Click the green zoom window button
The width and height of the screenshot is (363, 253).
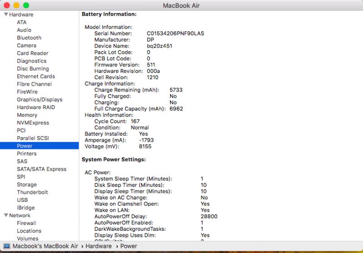(26, 5)
